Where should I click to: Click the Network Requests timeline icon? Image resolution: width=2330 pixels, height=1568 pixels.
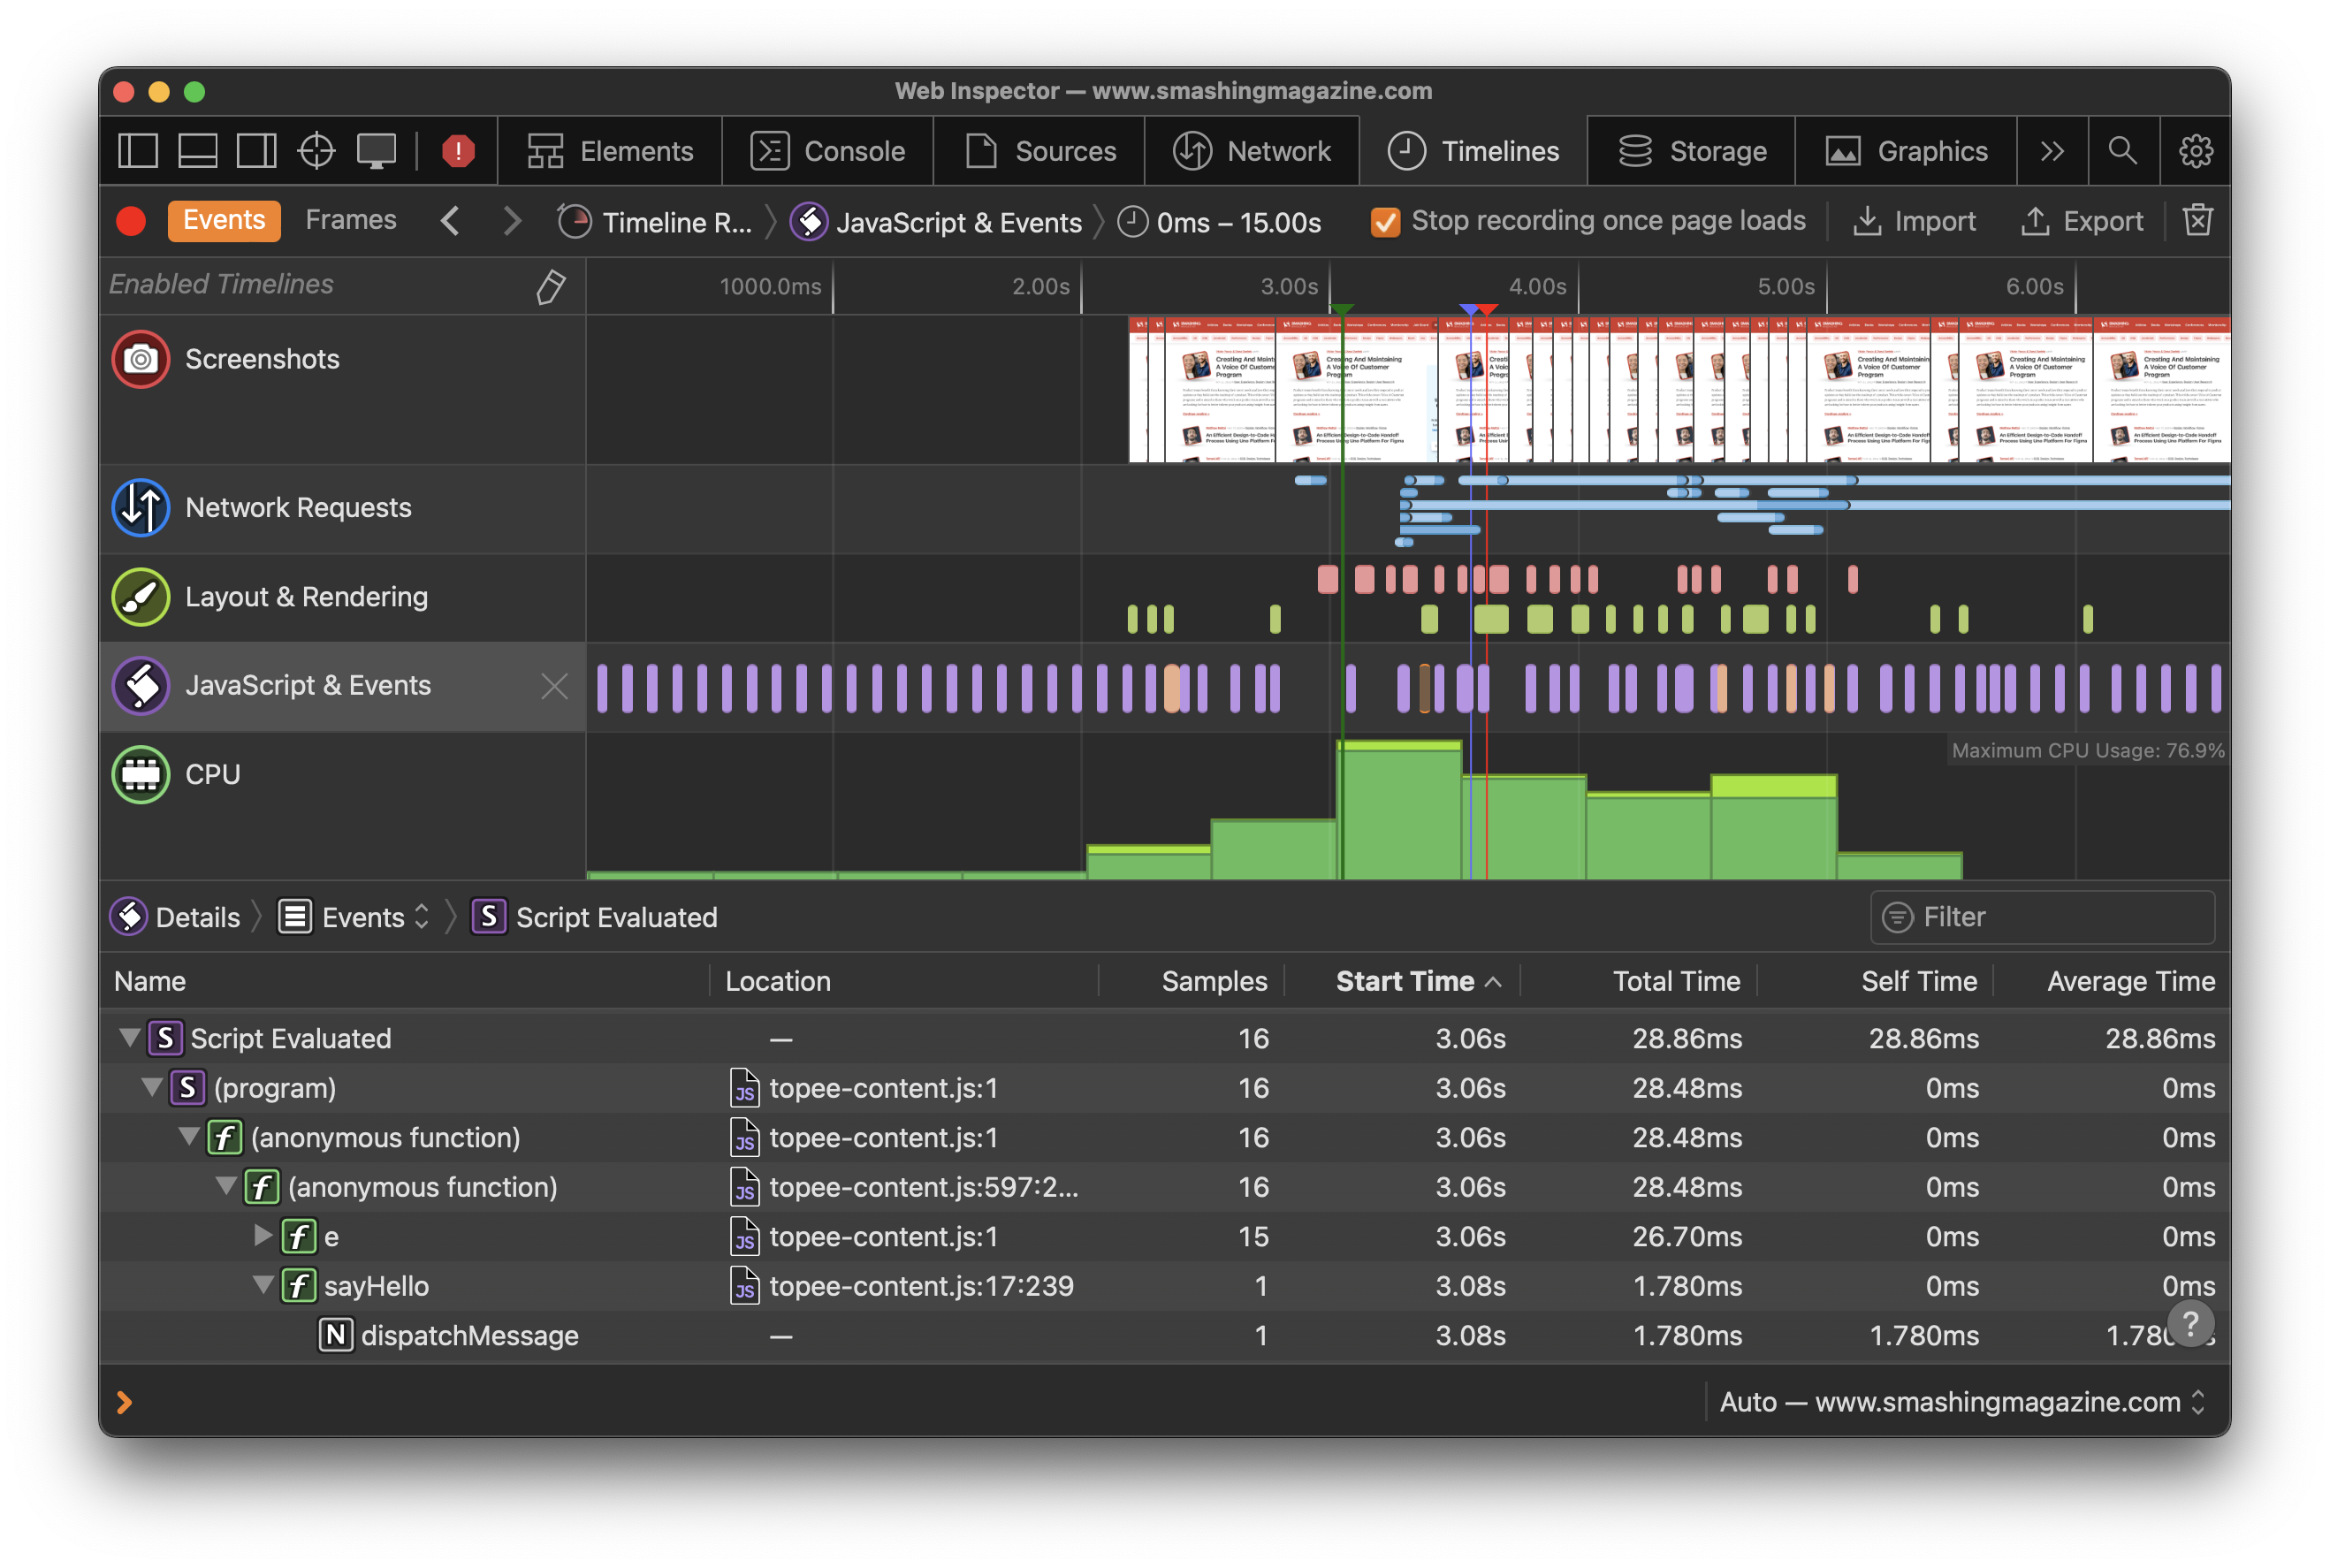pyautogui.click(x=141, y=508)
